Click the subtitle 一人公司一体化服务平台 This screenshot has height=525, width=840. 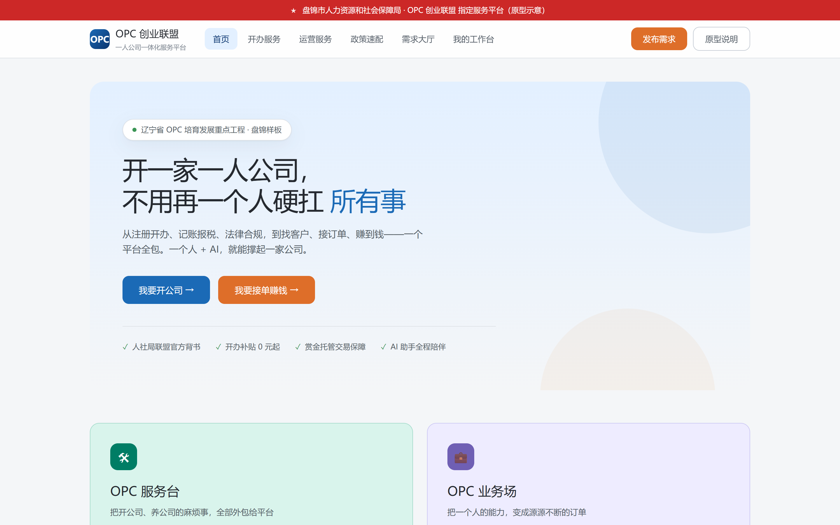(150, 48)
